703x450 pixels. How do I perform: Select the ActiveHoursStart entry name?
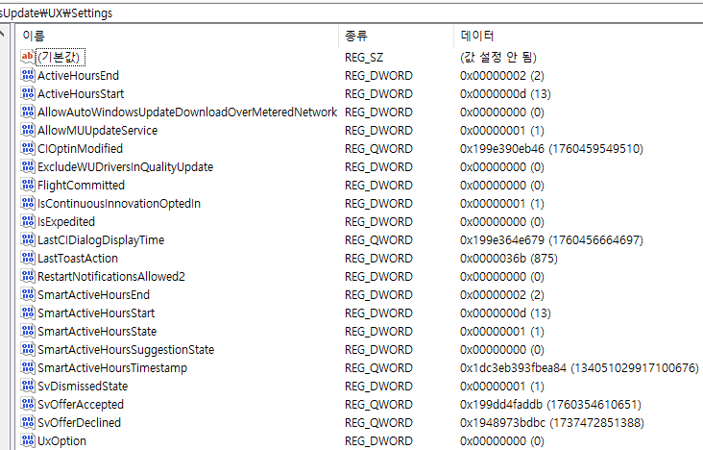point(81,94)
